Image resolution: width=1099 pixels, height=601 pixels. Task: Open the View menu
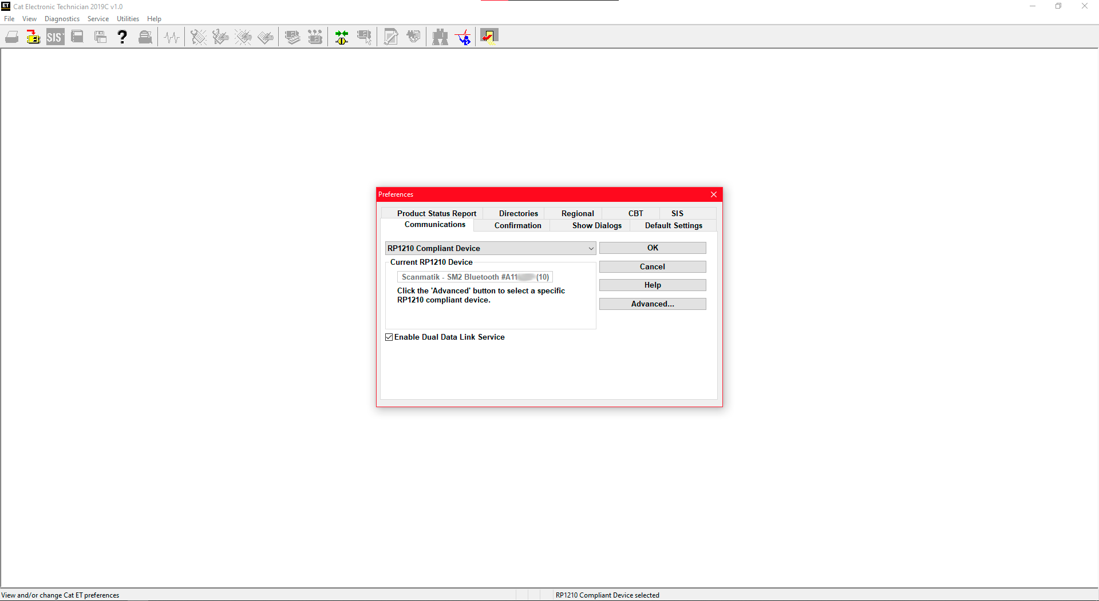coord(29,19)
